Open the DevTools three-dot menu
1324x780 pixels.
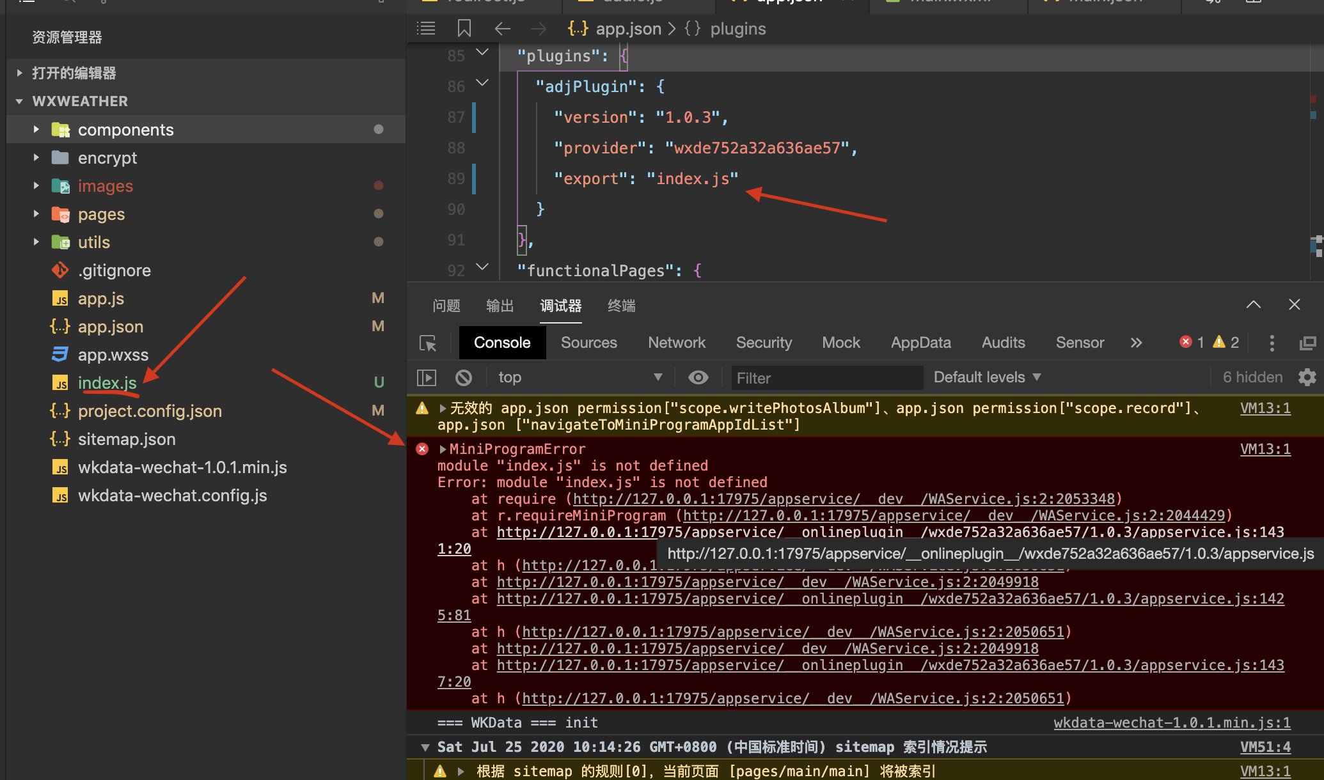coord(1272,343)
